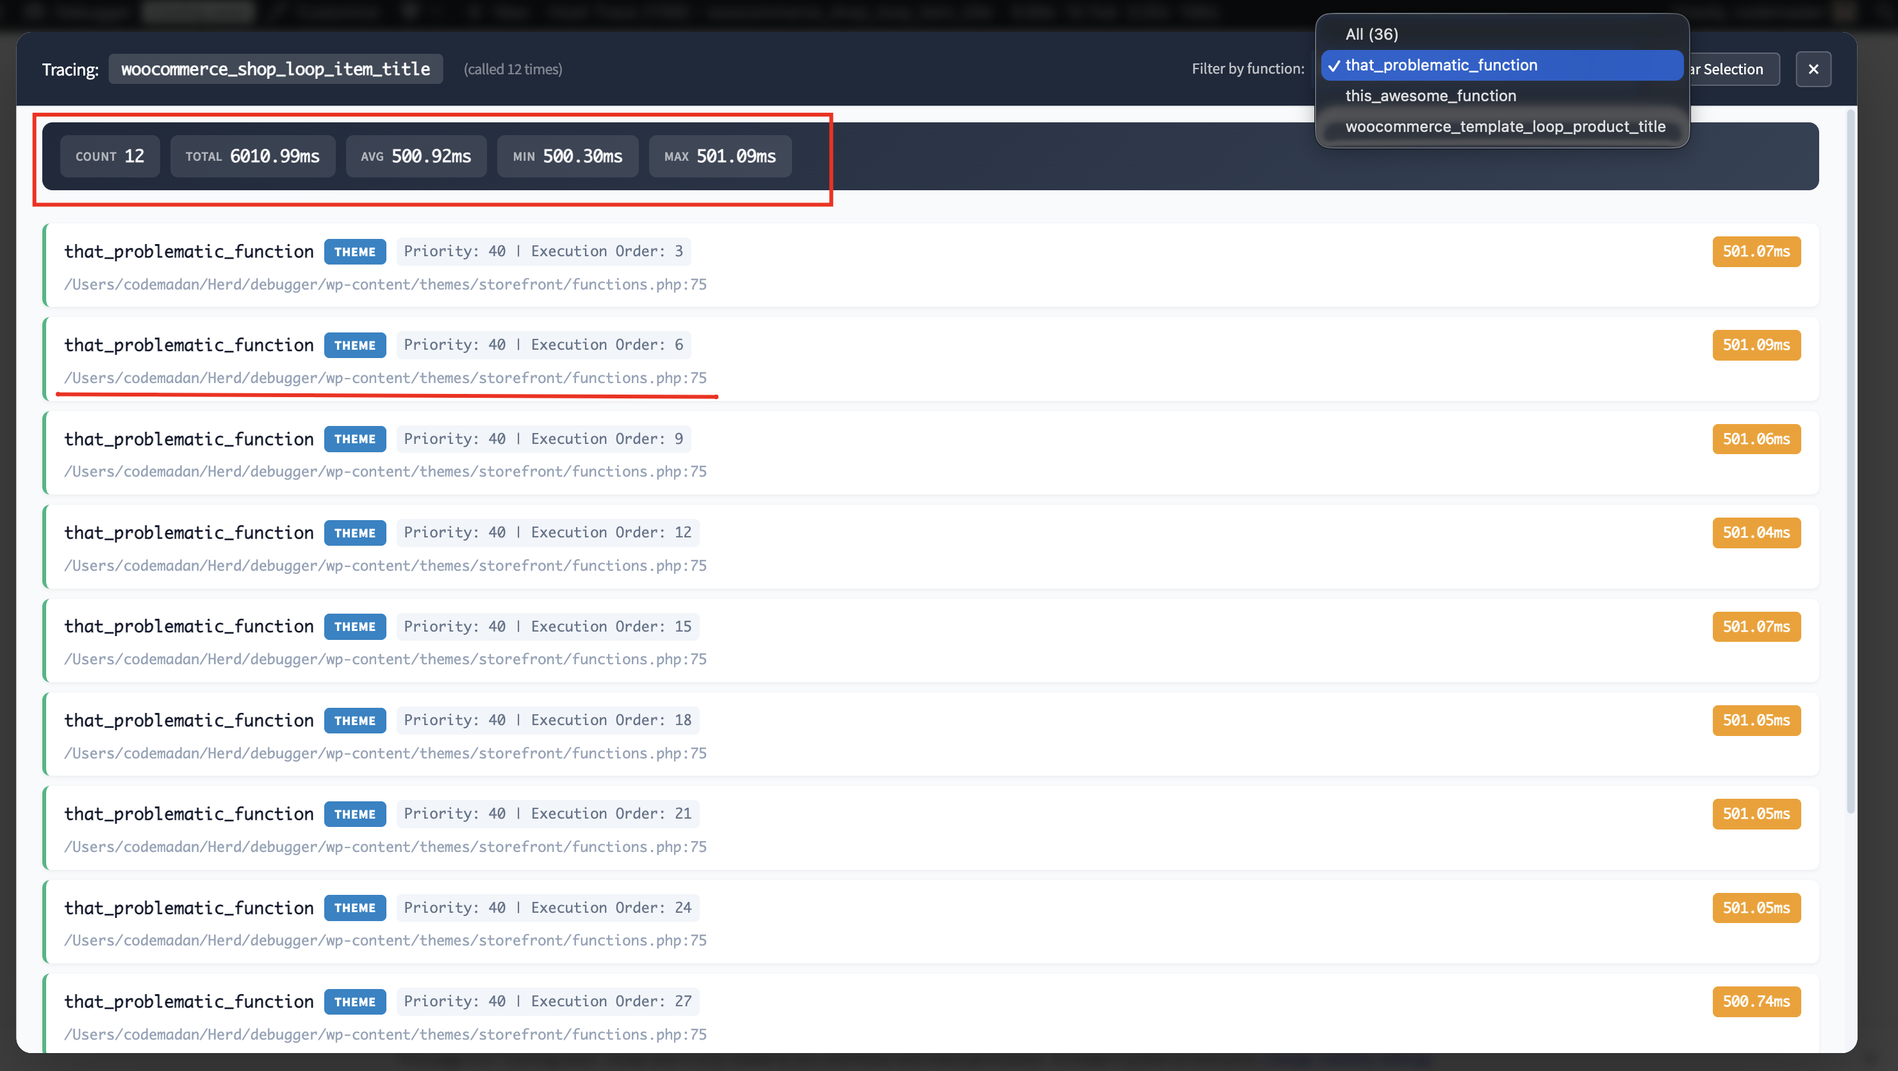Select woocommerce_template_loop_product_title filter option
Screen dimensions: 1898x1071
(1501, 127)
